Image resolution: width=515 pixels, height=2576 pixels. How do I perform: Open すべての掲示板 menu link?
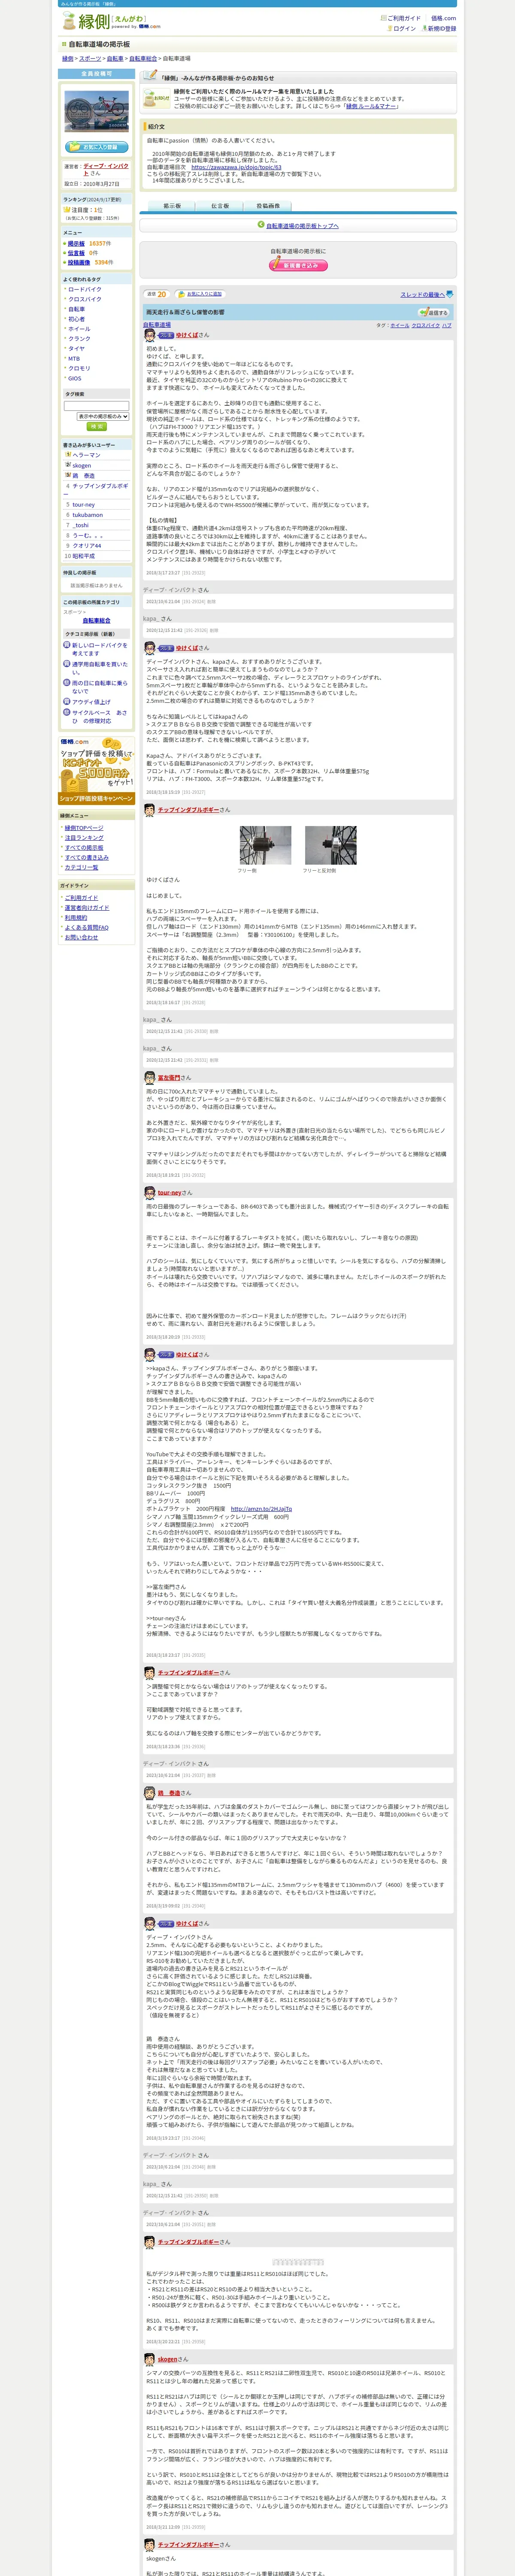tap(84, 848)
